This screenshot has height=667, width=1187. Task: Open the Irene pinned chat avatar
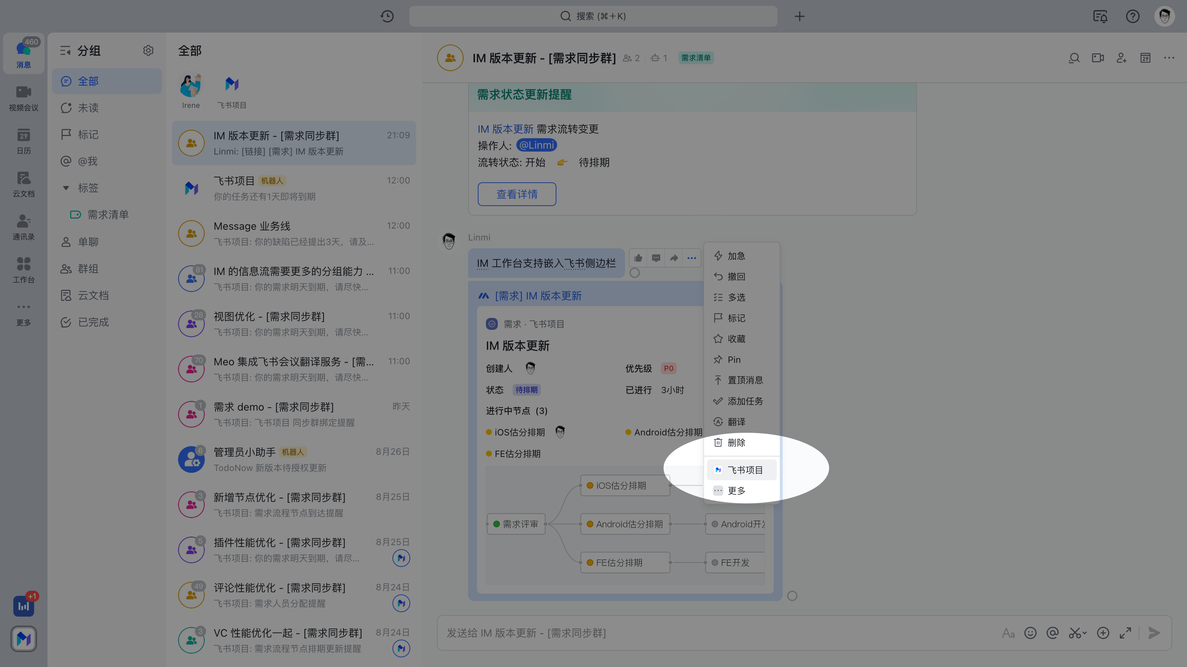(x=191, y=85)
